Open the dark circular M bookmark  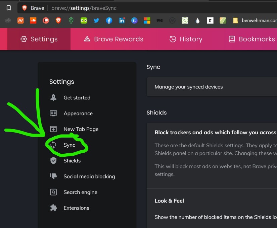point(172,21)
